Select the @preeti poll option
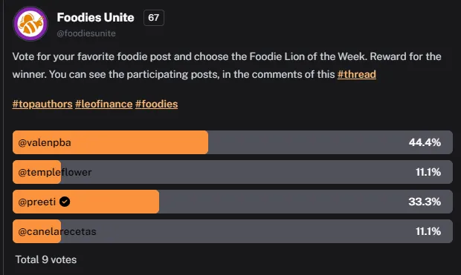461x275 pixels. click(233, 202)
